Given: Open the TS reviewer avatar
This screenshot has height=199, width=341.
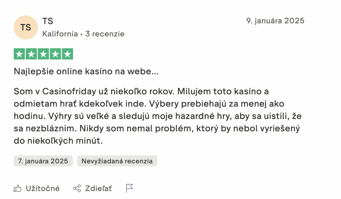Looking at the screenshot, I should point(26,27).
